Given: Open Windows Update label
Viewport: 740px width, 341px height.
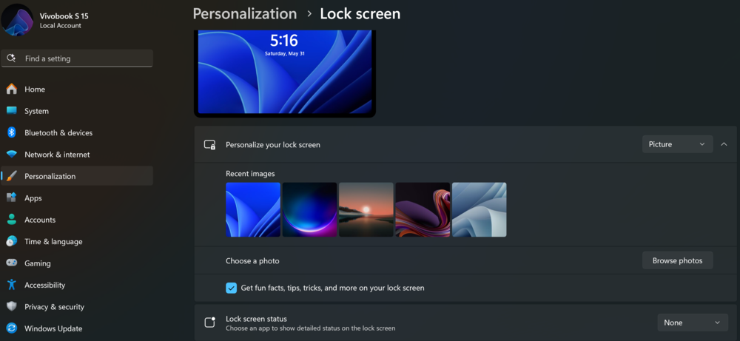Looking at the screenshot, I should pyautogui.click(x=53, y=328).
